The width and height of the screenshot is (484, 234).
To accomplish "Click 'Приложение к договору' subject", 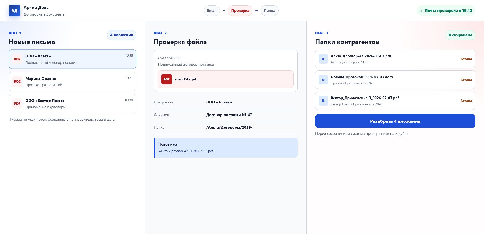I will [x=45, y=107].
